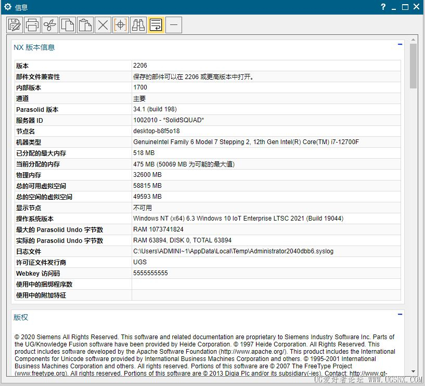Click the scrollbar up arrow
Image resolution: width=425 pixels, height=386 pixels.
point(413,40)
